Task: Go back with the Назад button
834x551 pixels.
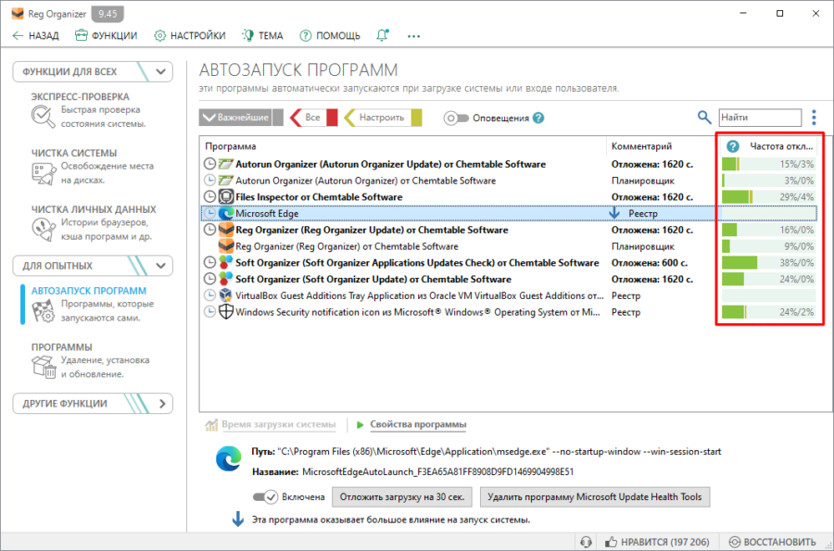Action: click(x=35, y=35)
